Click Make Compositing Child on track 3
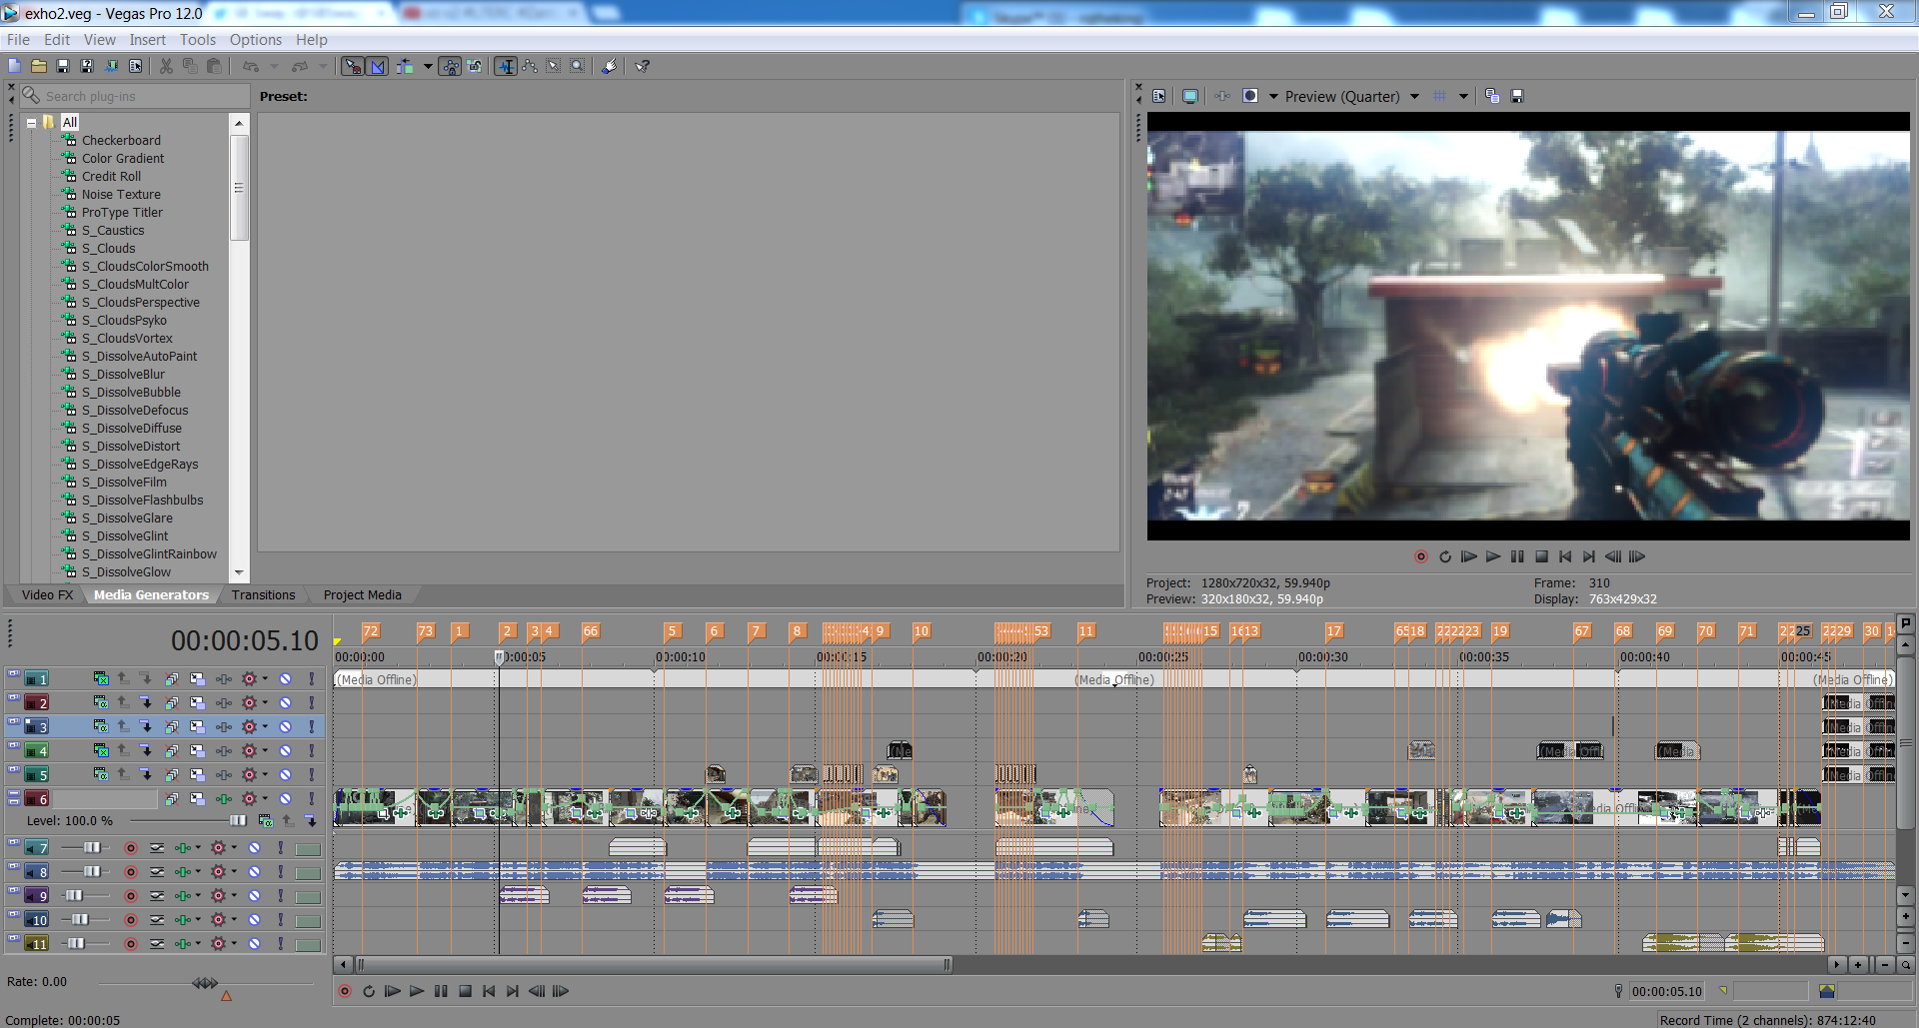 146,727
